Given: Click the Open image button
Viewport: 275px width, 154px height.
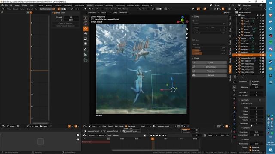Looking at the screenshot, I should (44, 127).
